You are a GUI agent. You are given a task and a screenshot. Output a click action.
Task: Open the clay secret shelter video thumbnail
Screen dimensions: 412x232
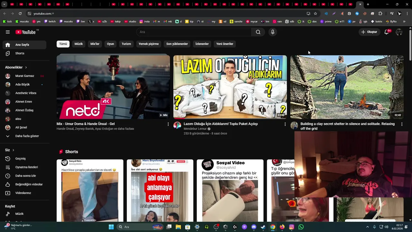click(x=347, y=87)
